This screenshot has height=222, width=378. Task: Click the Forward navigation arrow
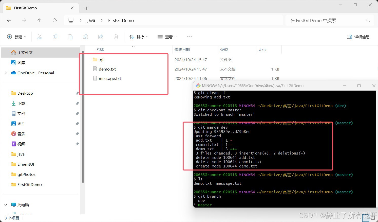pos(24,20)
